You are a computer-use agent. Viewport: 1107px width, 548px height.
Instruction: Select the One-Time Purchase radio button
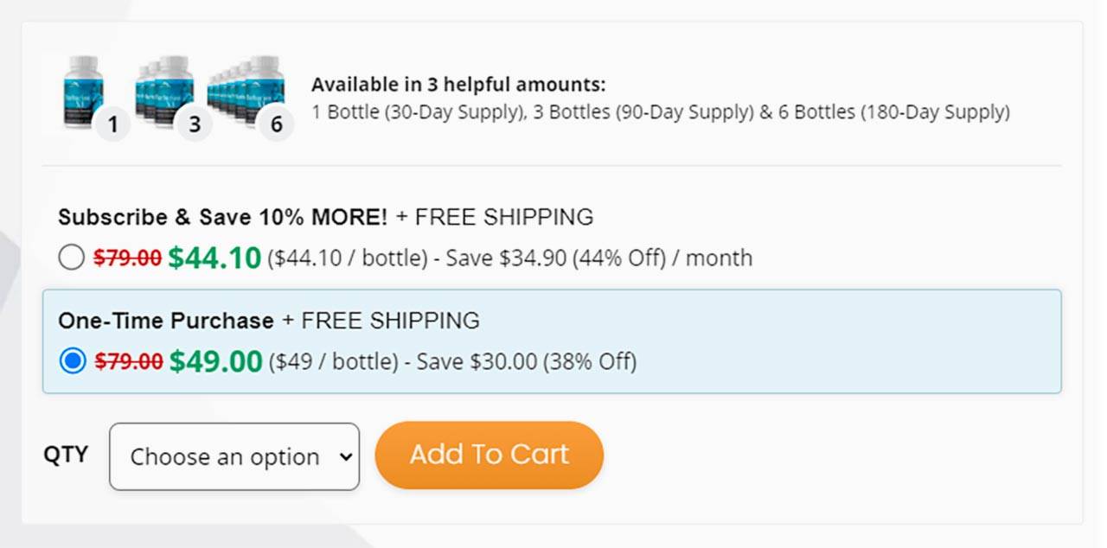73,361
